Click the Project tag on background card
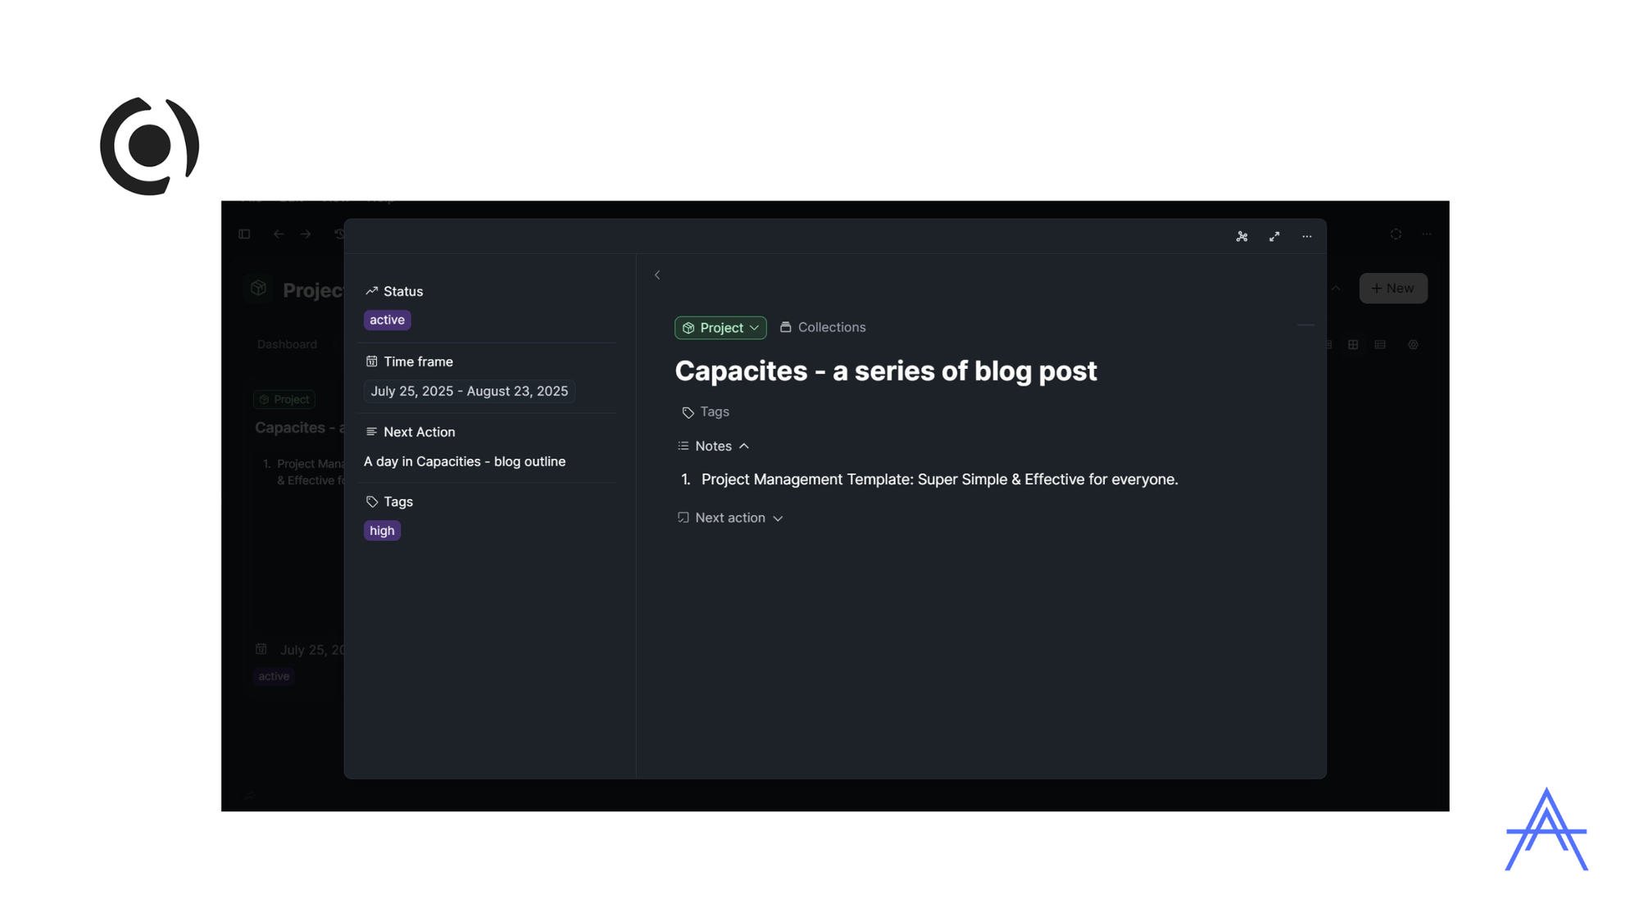 (x=284, y=400)
